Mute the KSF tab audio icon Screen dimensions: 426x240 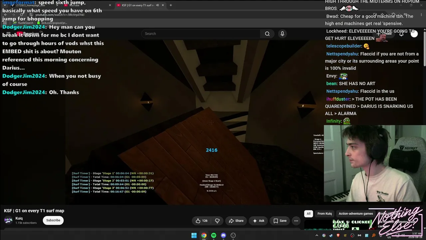click(157, 5)
